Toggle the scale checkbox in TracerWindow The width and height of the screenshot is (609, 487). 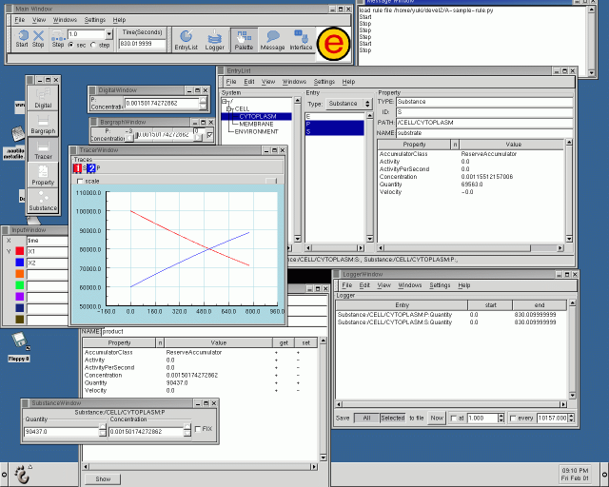[x=80, y=181]
